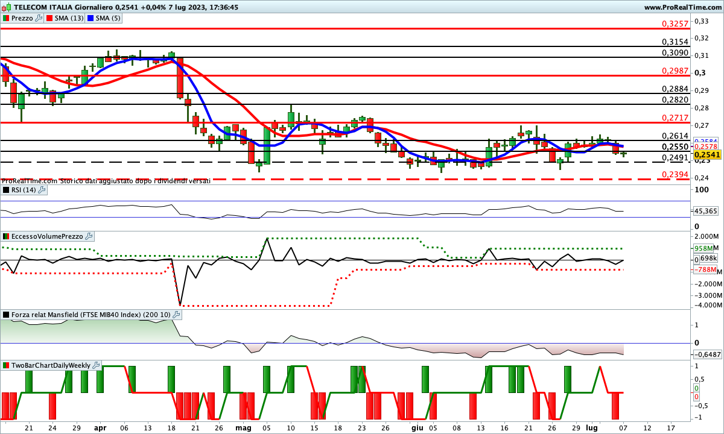Image resolution: width=724 pixels, height=434 pixels.
Task: Select the Prezzo label
Action: 22,18
